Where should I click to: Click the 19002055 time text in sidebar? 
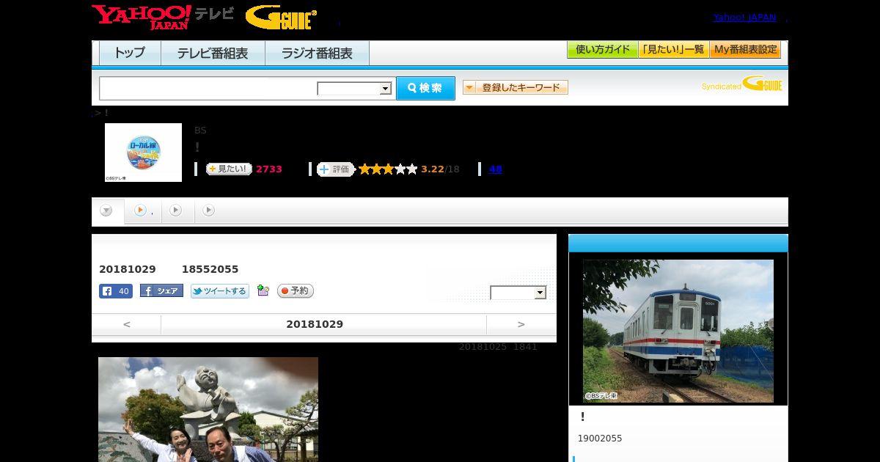tap(600, 439)
